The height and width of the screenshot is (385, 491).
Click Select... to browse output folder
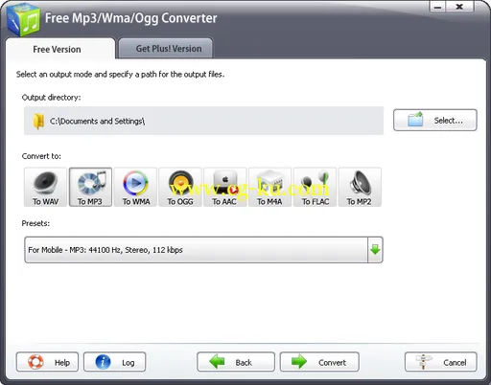(435, 121)
